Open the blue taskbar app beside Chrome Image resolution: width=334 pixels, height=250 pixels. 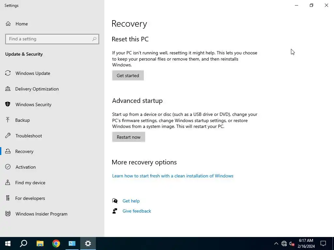(x=72, y=243)
